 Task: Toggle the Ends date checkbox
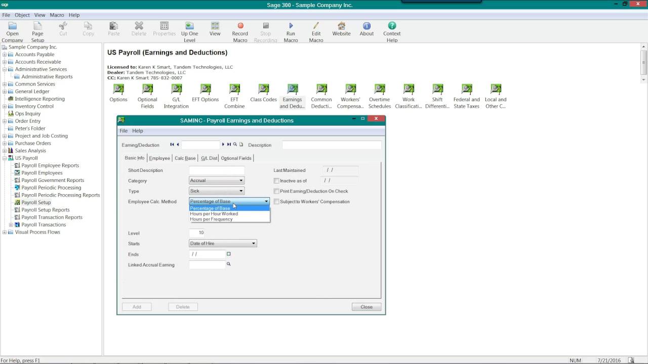click(x=229, y=254)
